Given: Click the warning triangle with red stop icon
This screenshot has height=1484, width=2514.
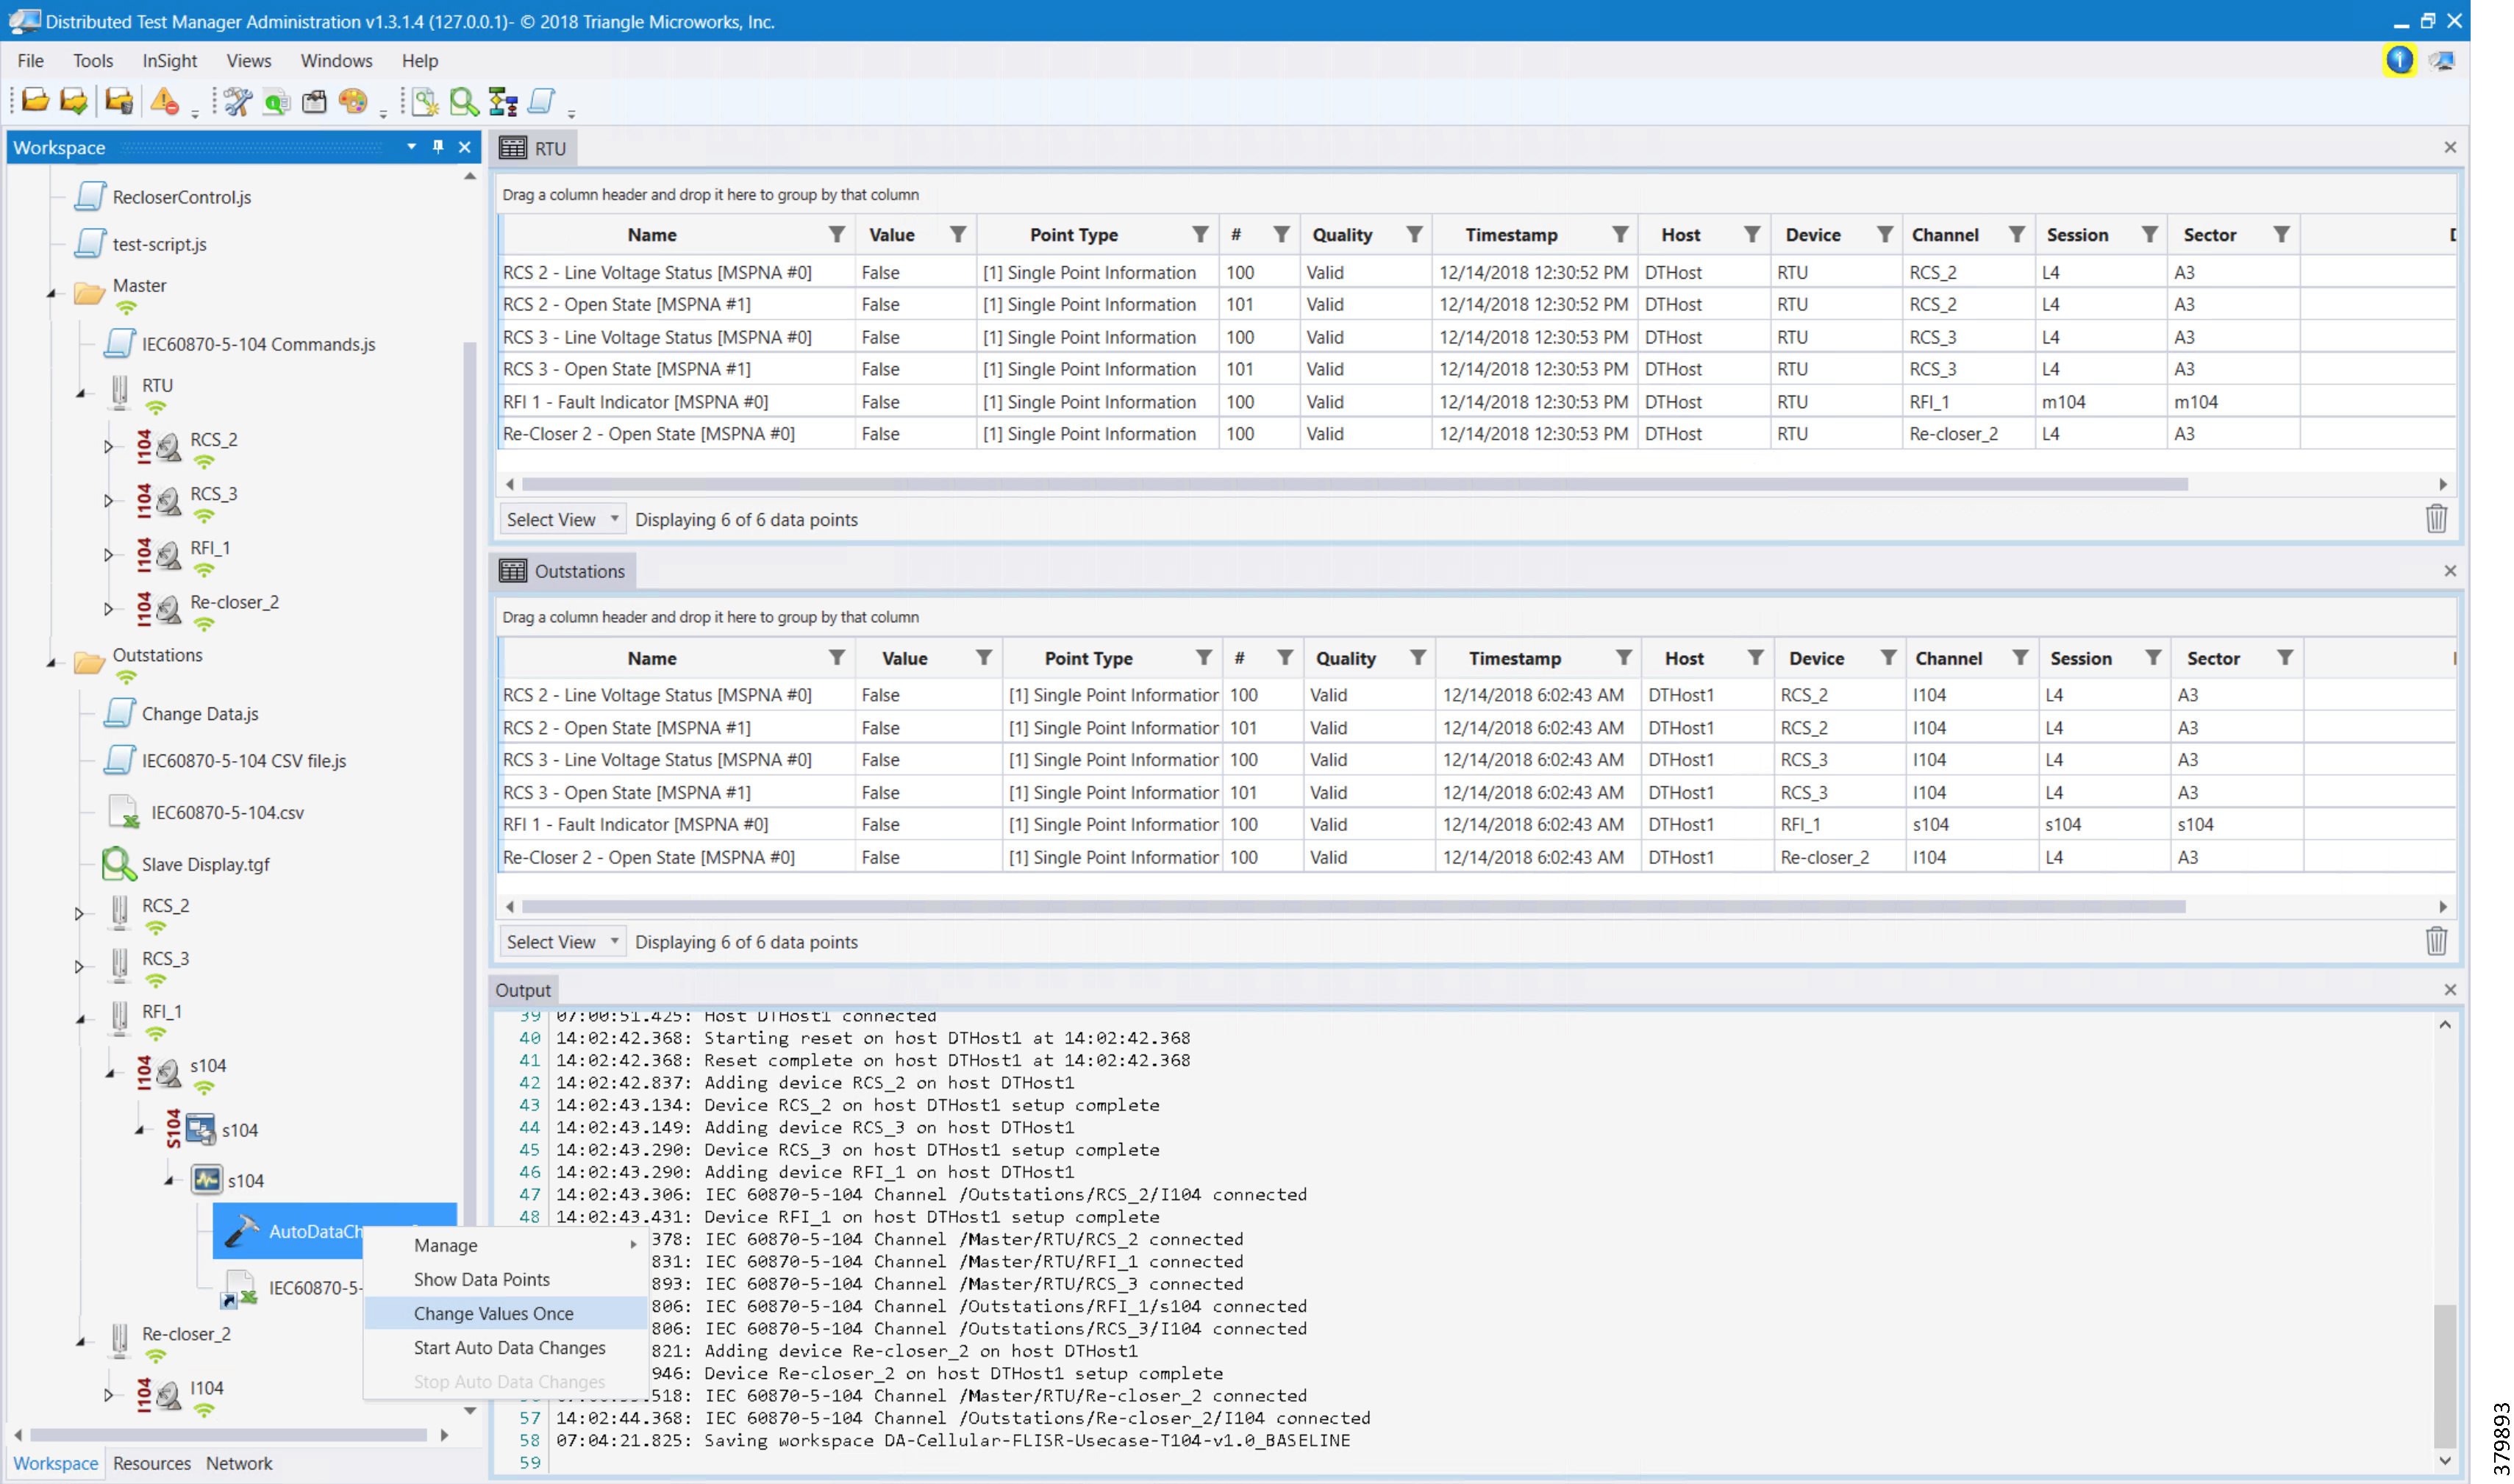Looking at the screenshot, I should pos(164,101).
